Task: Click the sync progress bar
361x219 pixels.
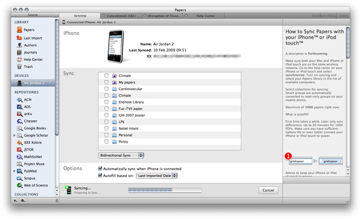Action: tap(165, 190)
